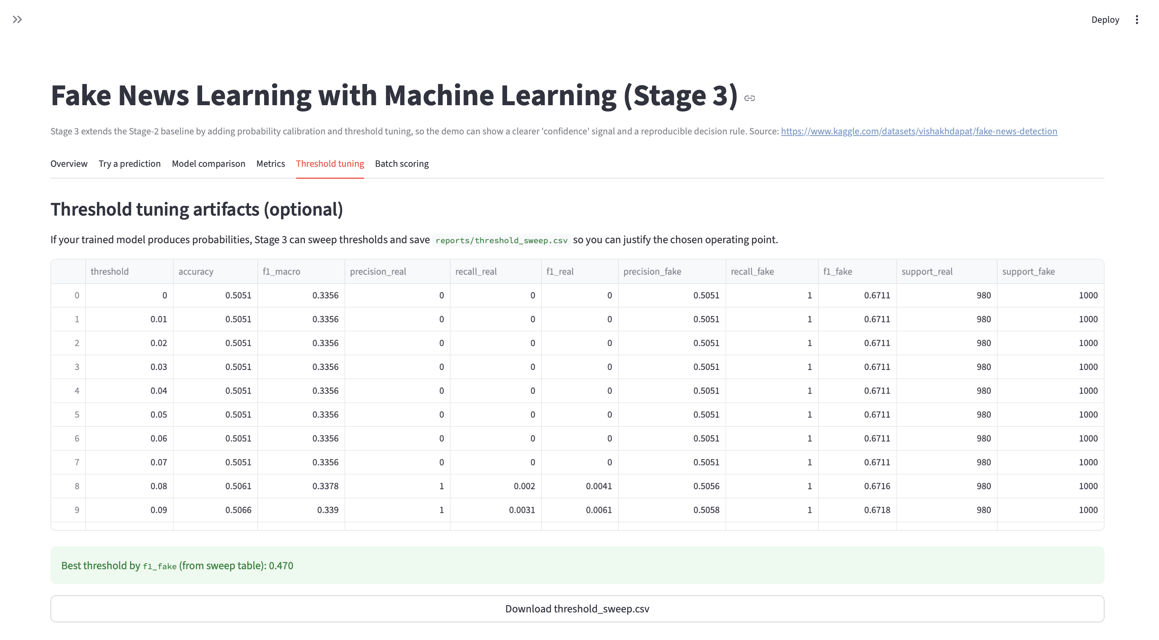Open the Kaggle fake-news-detection dataset link
The width and height of the screenshot is (1159, 640).
click(919, 131)
